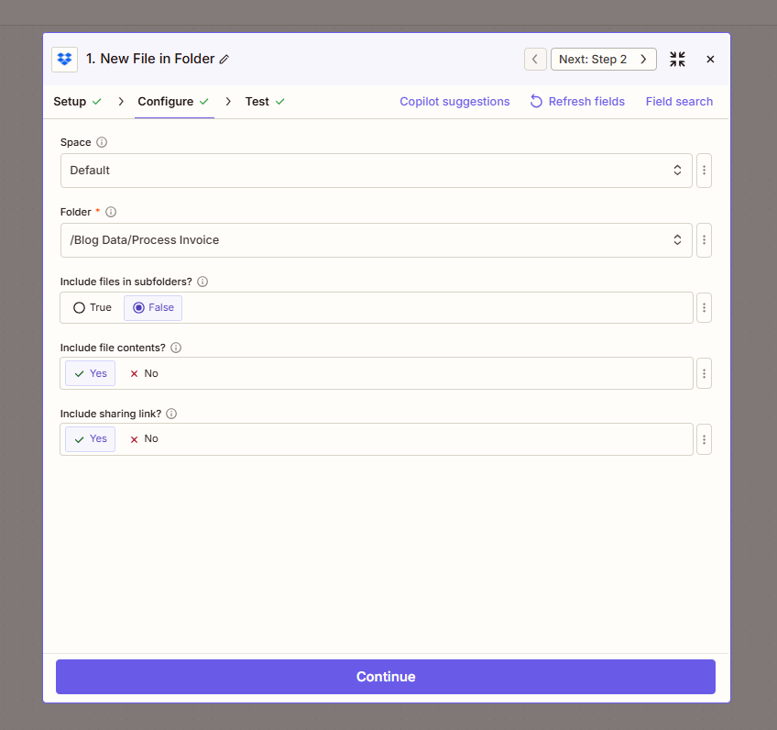Screen dimensions: 777x730
Task: Click the pencil icon to rename the step
Action: click(225, 59)
